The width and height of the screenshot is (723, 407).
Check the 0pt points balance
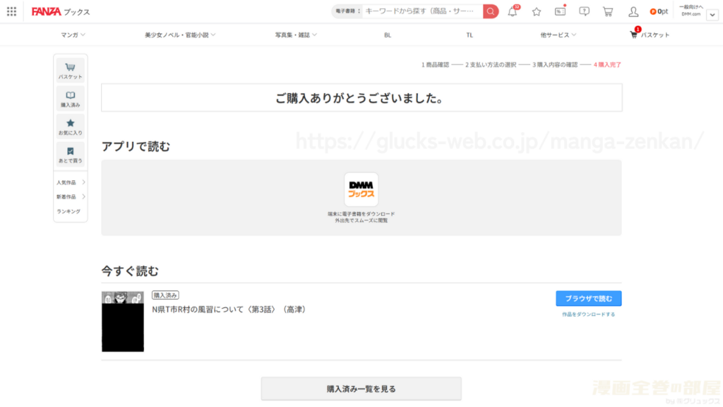pyautogui.click(x=659, y=11)
